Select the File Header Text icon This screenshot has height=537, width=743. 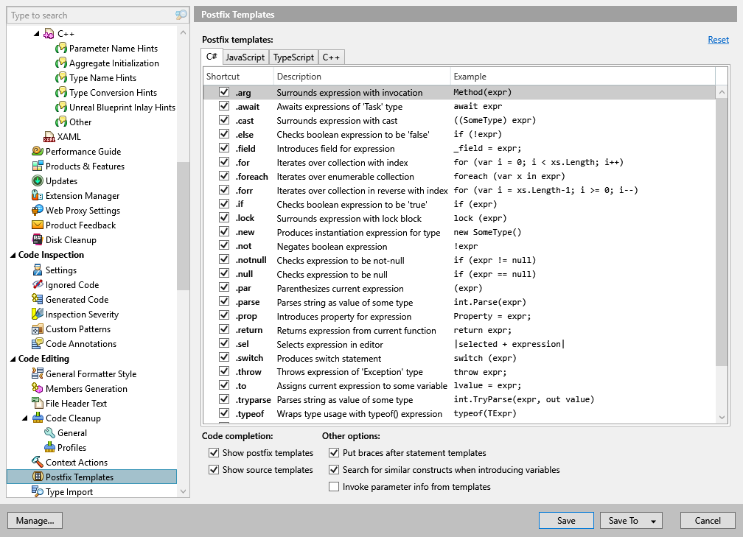pyautogui.click(x=39, y=403)
